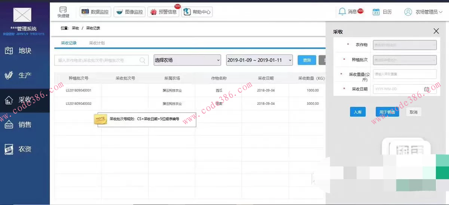Image resolution: width=449 pixels, height=205 pixels.
Task: Expand the 农场管理员 account dropdown arrow
Action: (x=440, y=12)
